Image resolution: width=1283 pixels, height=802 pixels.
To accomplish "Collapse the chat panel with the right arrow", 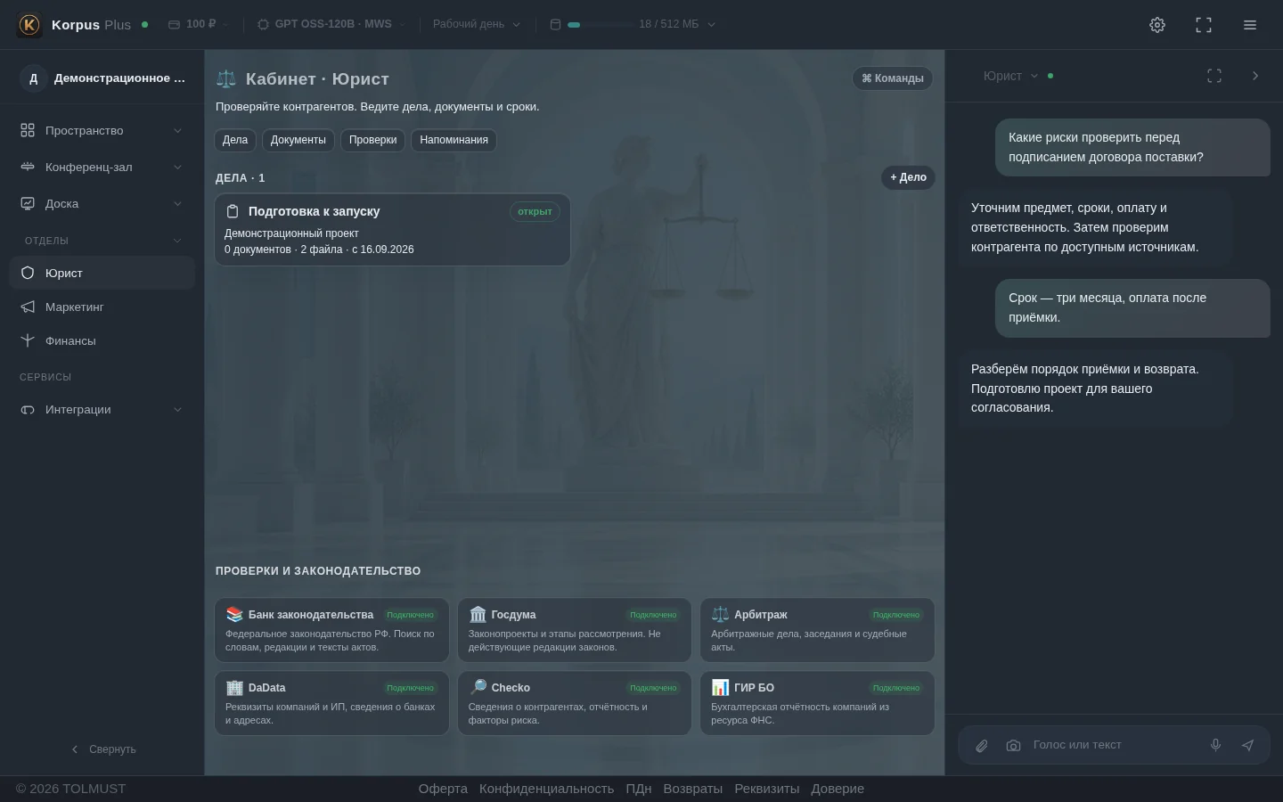I will tap(1255, 76).
